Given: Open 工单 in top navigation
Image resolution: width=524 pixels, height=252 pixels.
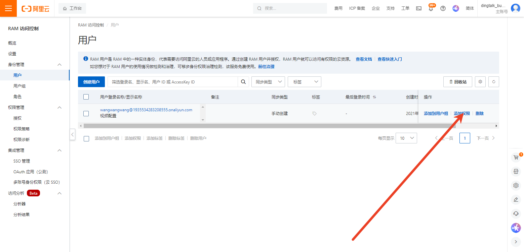Looking at the screenshot, I should click(x=405, y=8).
